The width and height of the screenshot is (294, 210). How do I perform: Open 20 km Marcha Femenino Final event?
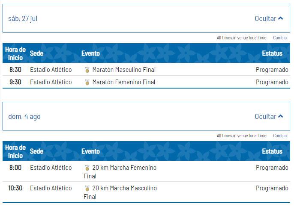(x=120, y=172)
